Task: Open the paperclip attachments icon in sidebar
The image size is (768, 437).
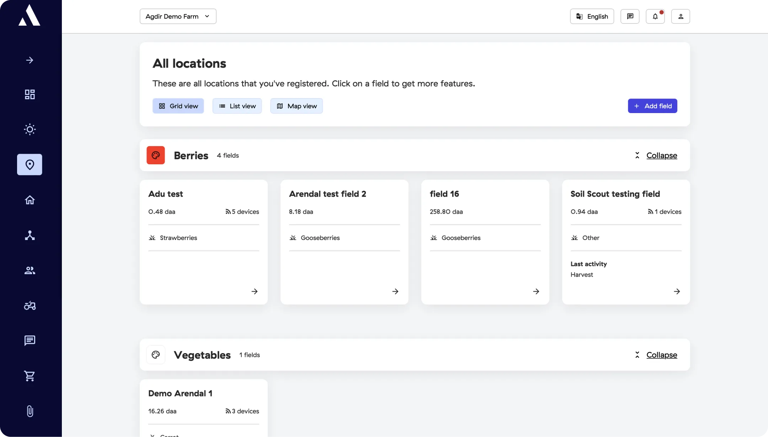Action: (x=30, y=411)
